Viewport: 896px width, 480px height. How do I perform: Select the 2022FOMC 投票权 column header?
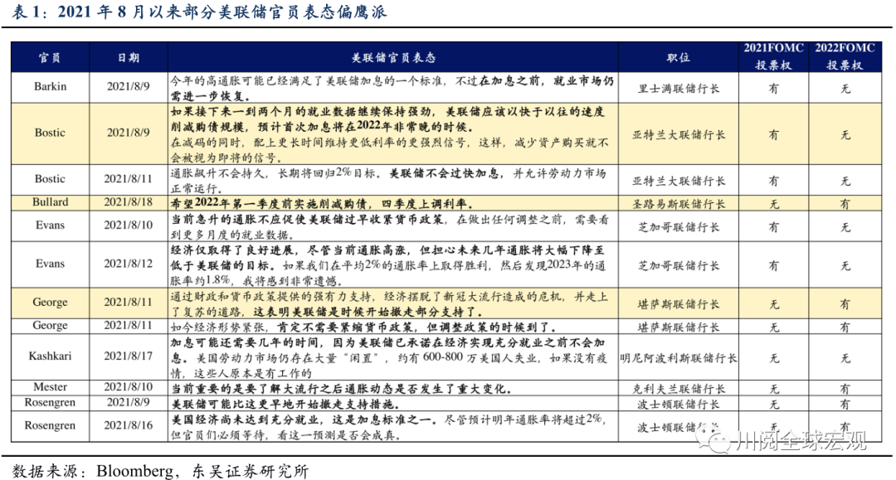[845, 56]
